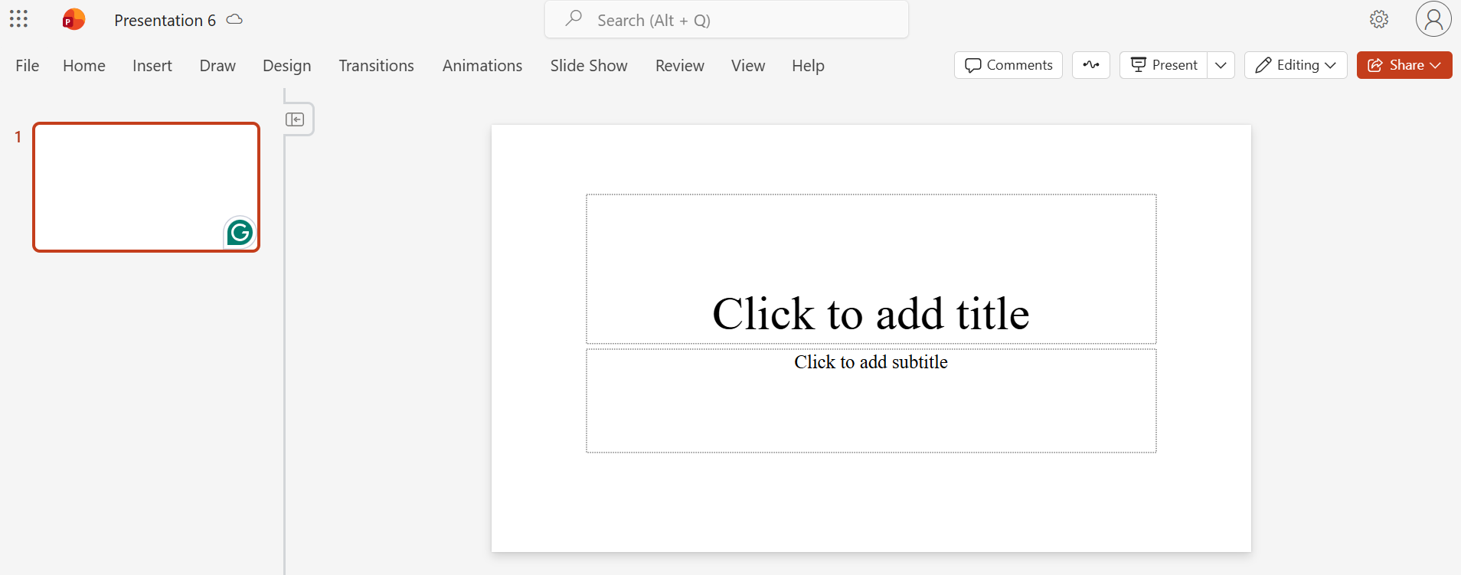
Task: Open the account profile avatar
Action: click(x=1433, y=19)
